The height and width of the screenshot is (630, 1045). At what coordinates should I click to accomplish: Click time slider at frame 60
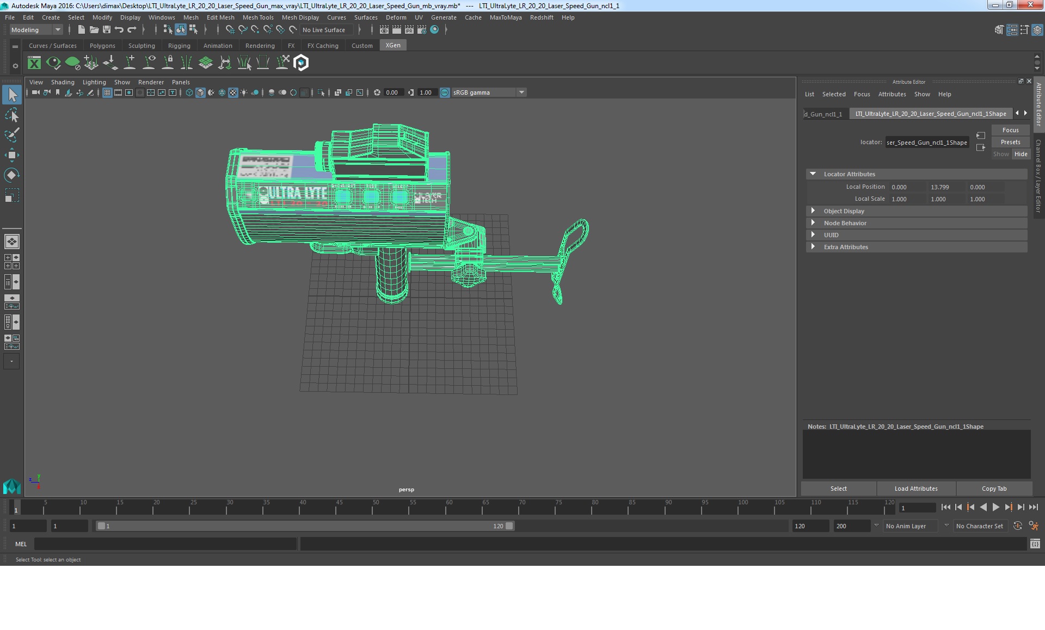pos(450,507)
